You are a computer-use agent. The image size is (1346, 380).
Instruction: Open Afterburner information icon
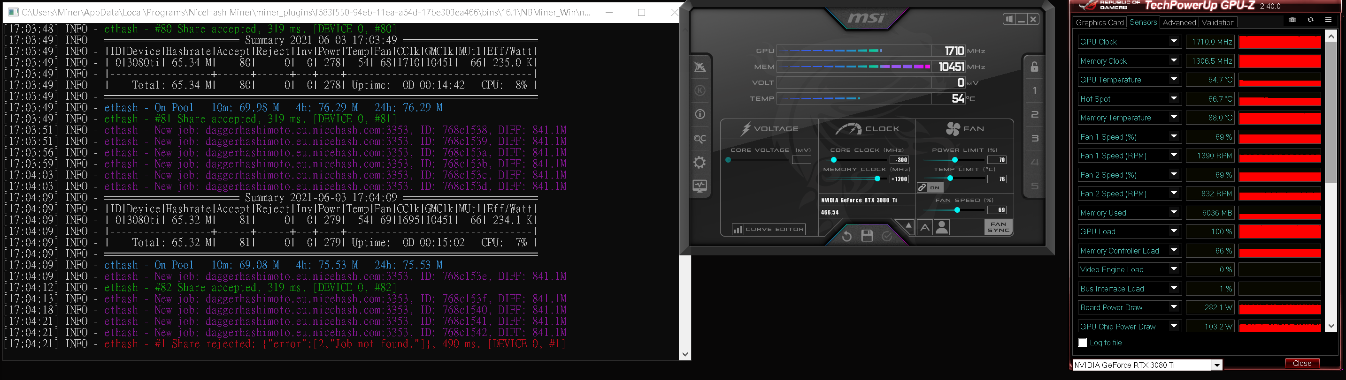(x=700, y=114)
